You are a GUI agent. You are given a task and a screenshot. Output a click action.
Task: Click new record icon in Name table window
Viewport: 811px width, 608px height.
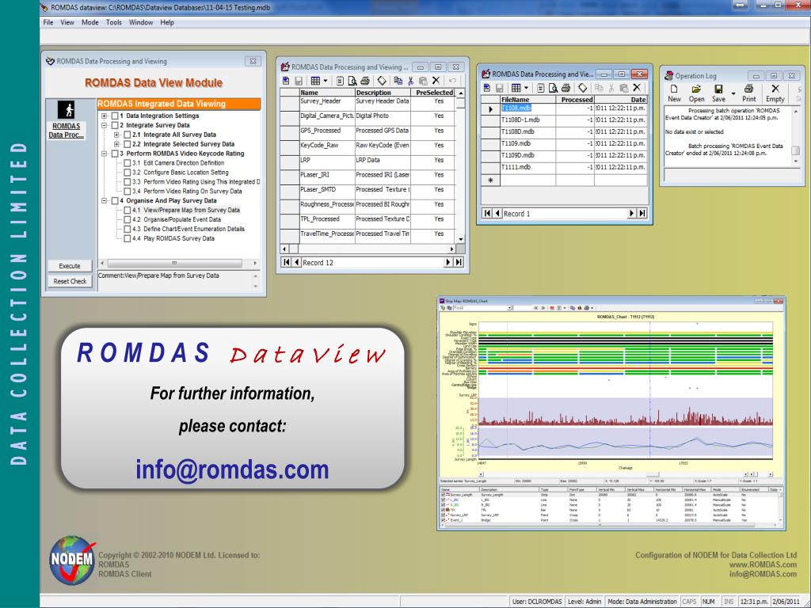coord(286,81)
